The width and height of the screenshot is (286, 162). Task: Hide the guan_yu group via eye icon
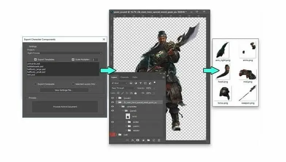pos(113,102)
